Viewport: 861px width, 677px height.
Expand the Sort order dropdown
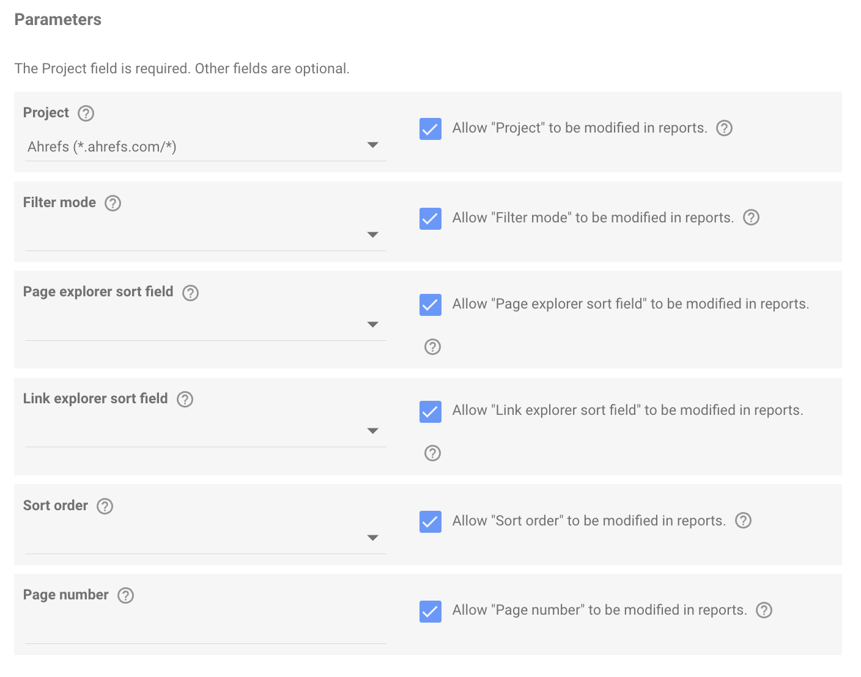pyautogui.click(x=205, y=538)
